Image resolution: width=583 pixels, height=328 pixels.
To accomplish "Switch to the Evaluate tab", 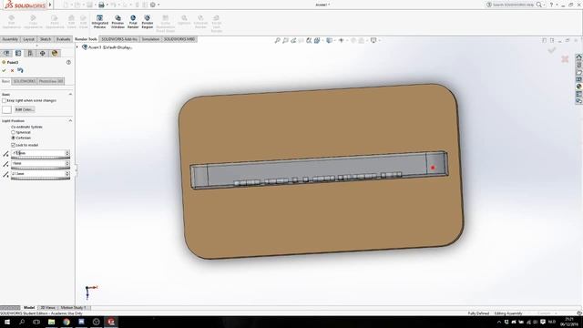I will point(63,39).
